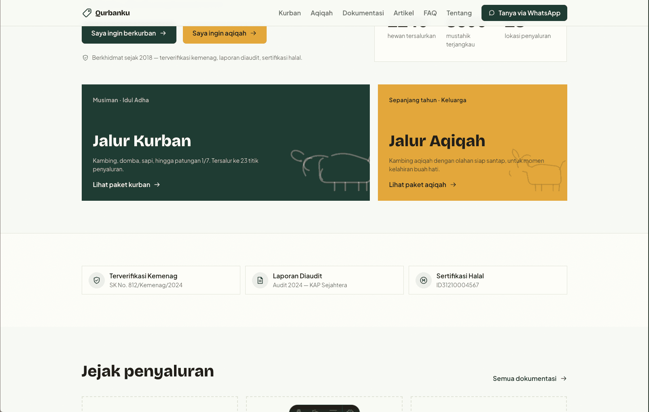Open the Tentang navigation link
649x412 pixels.
[x=459, y=13]
